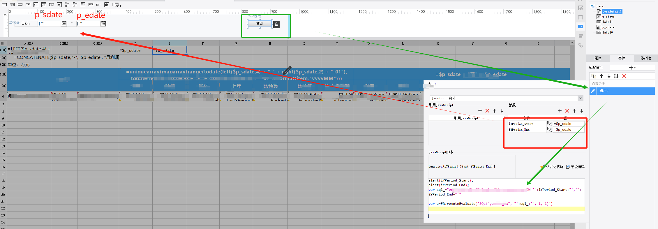The width and height of the screenshot is (658, 229).
Task: Add a new parameter with plus icon
Action: pyautogui.click(x=560, y=111)
